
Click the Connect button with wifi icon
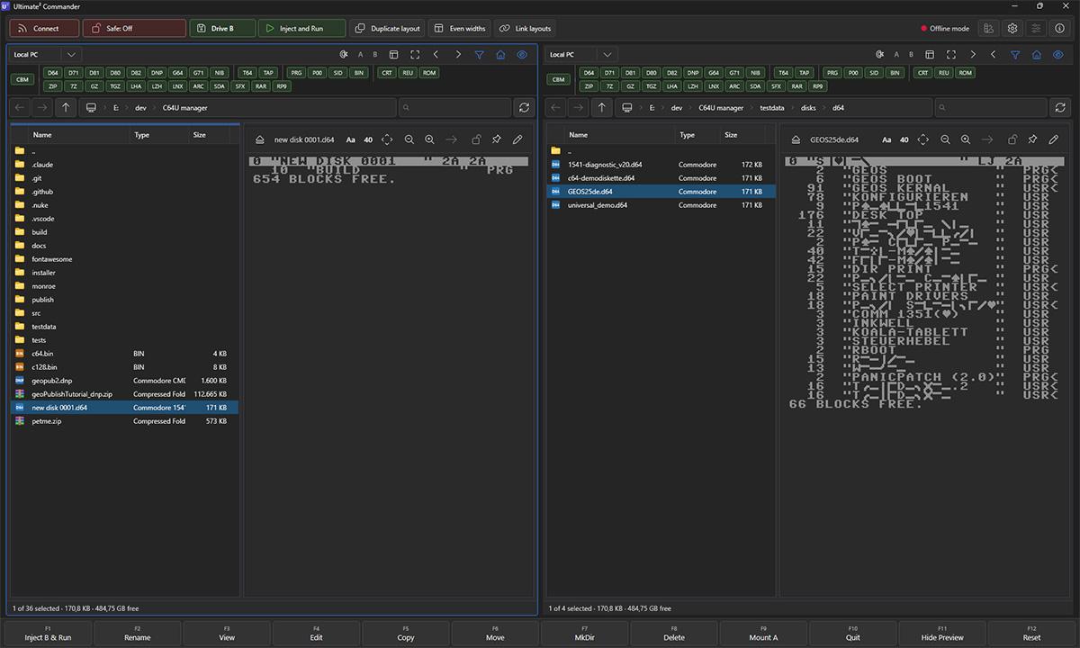[44, 29]
